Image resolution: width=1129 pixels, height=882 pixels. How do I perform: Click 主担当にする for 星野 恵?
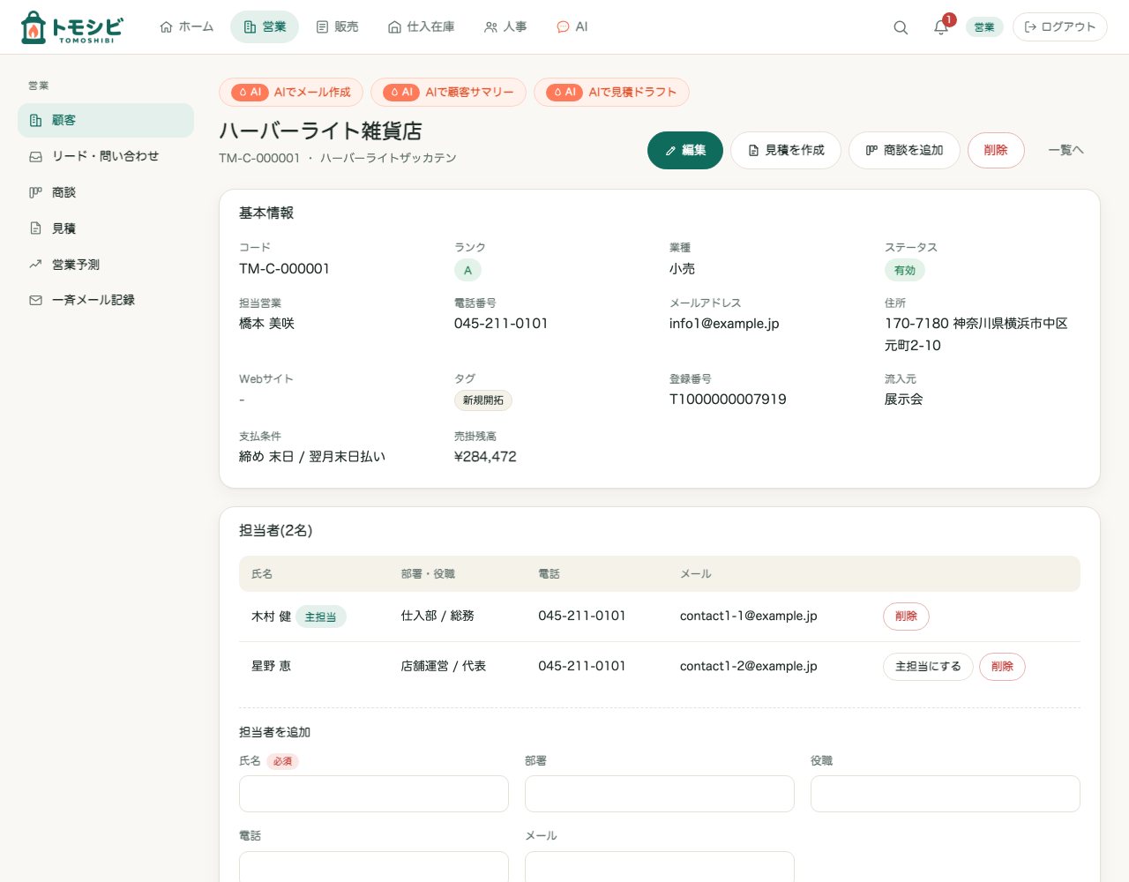tap(928, 667)
